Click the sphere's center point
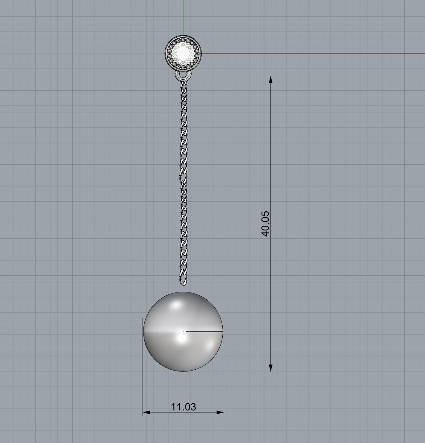The height and width of the screenshot is (443, 425). coord(183,332)
